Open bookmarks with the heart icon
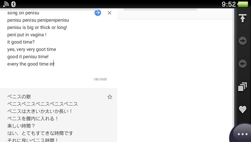 (x=243, y=109)
